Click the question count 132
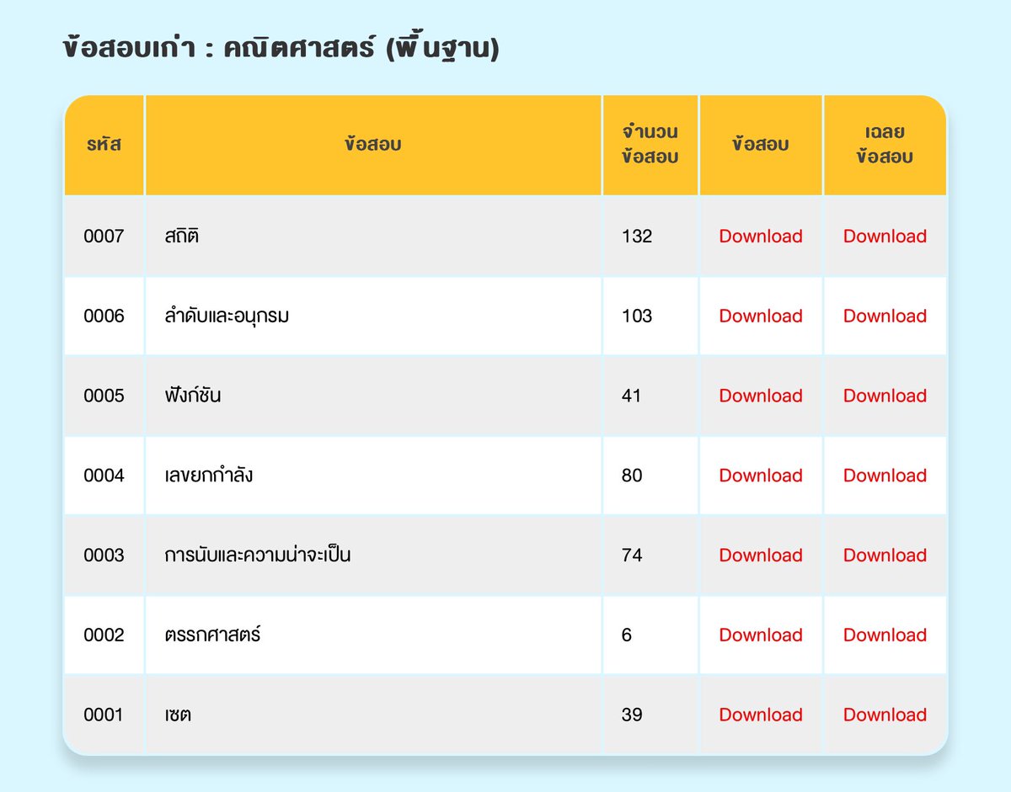The width and height of the screenshot is (1011, 792). (x=637, y=237)
